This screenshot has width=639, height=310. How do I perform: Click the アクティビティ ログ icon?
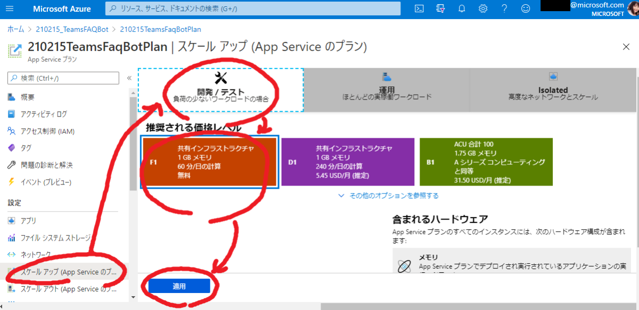12,114
